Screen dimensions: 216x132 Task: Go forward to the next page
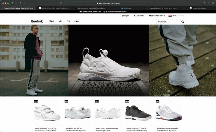tap(24, 3)
